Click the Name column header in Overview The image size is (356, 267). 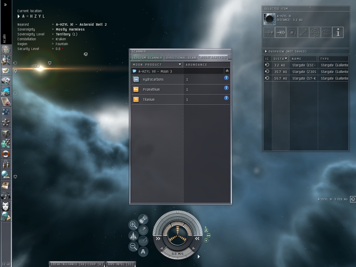[x=304, y=58]
